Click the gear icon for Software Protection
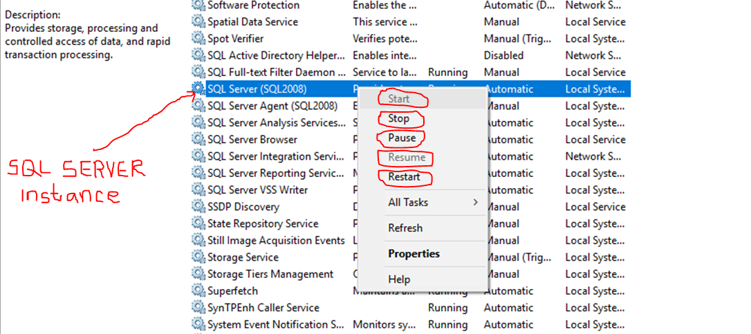This screenshot has width=751, height=334. (x=198, y=6)
